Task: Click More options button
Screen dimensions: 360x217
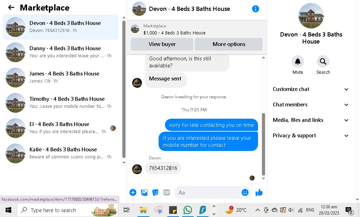Action: [x=229, y=44]
